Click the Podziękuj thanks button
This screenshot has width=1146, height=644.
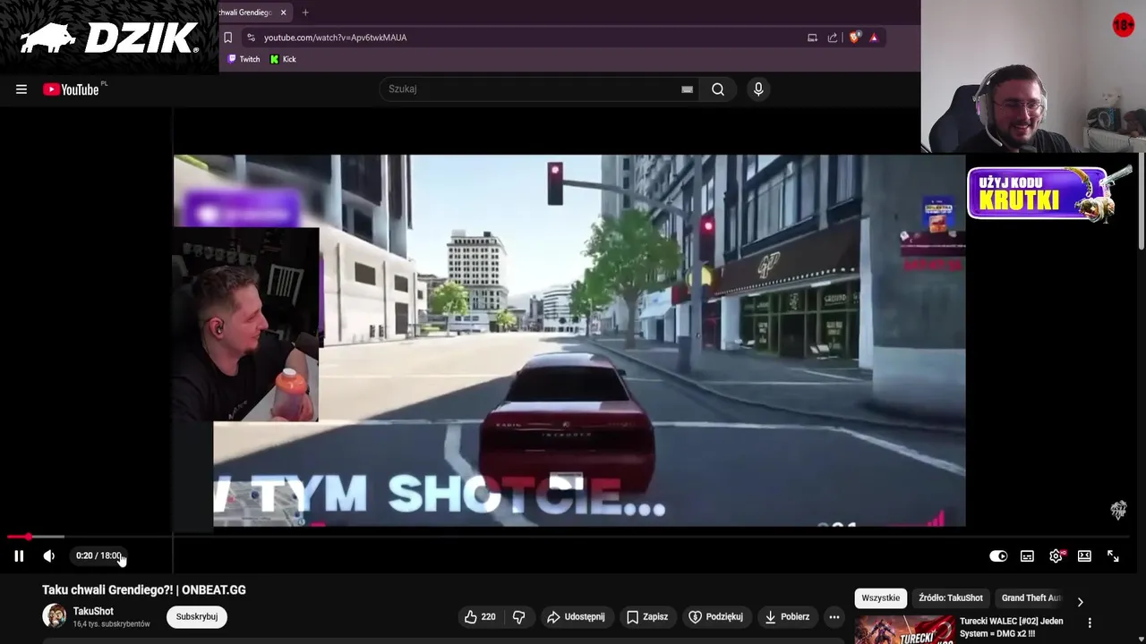[715, 617]
